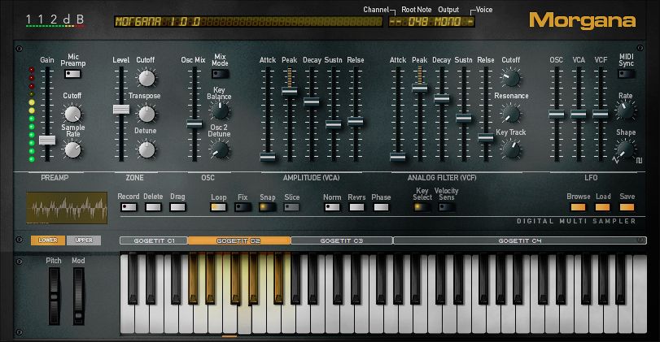Click the Load button
Screen dimensions: 660x342
603,207
